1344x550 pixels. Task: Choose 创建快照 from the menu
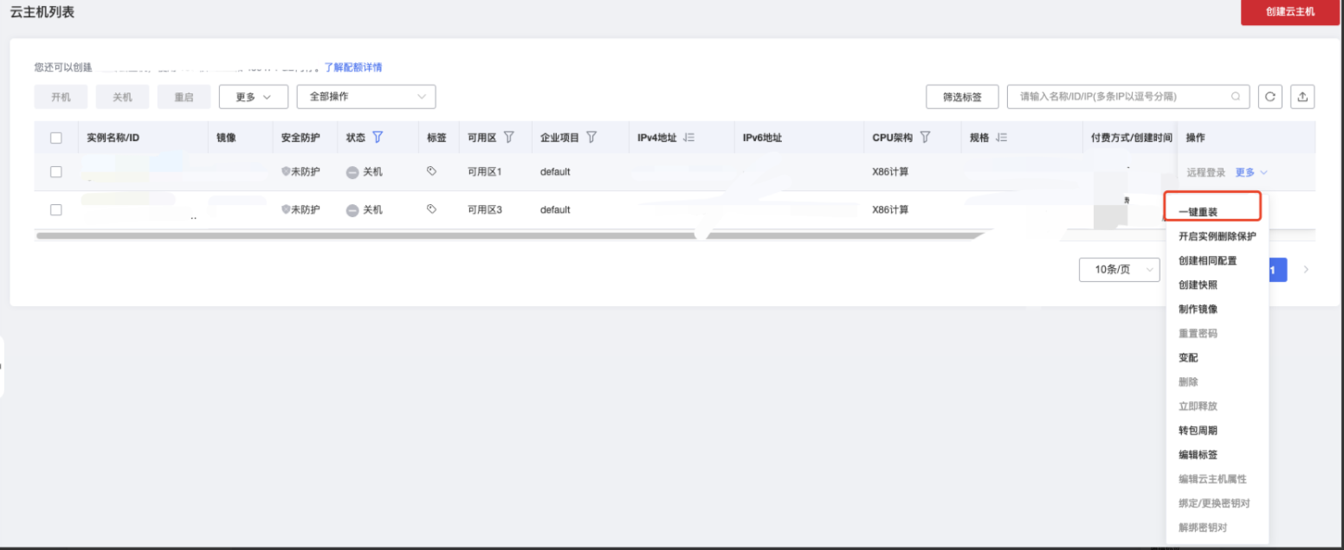point(1199,285)
